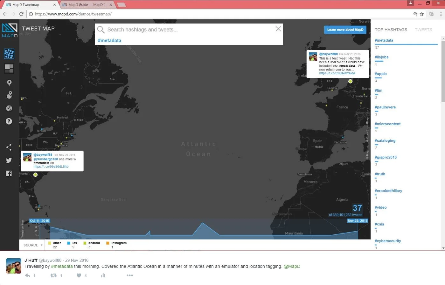Select the #csis hashtag
Screen dimensions: 445x285
[379, 224]
